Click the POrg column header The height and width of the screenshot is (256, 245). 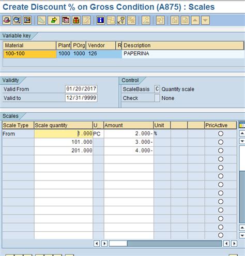[79, 46]
